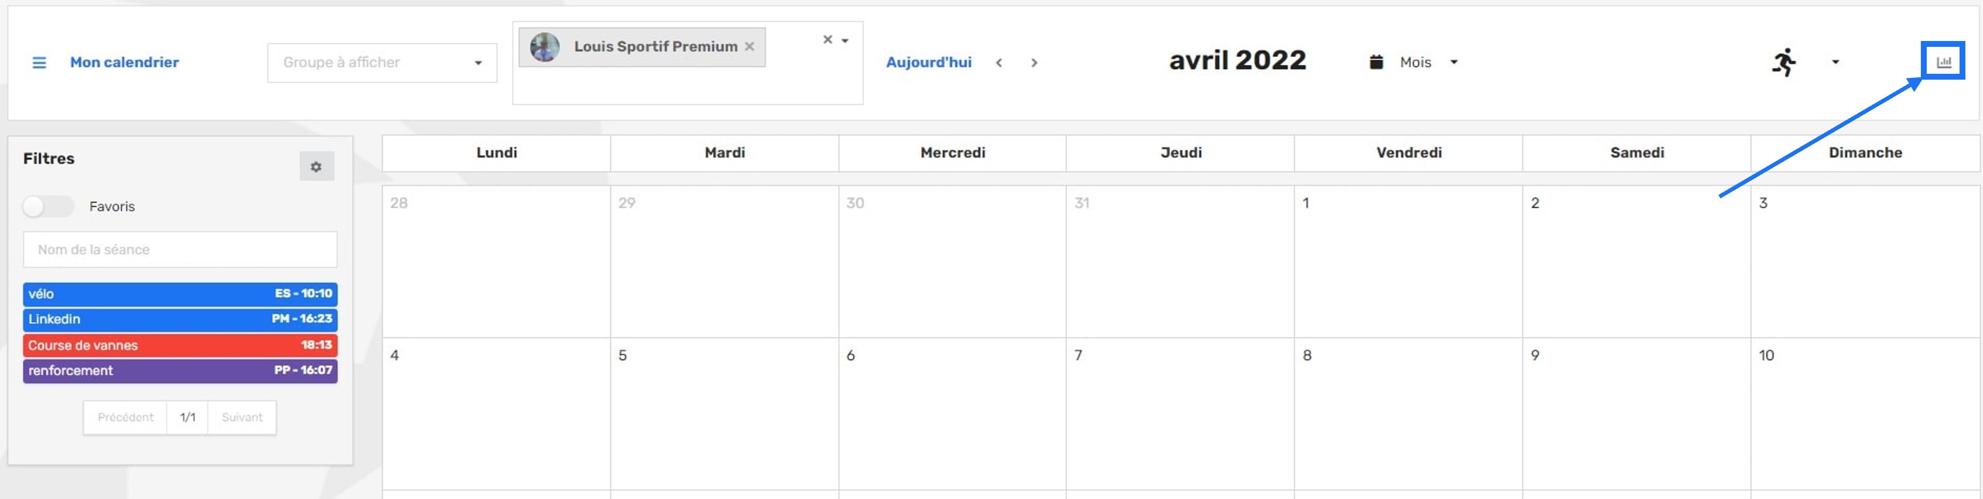This screenshot has width=1983, height=499.
Task: Click the running athlete icon
Action: pyautogui.click(x=1784, y=62)
